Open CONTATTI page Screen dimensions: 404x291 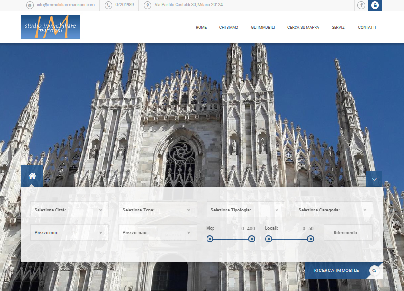pos(367,27)
